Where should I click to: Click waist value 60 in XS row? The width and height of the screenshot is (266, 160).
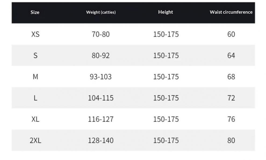[x=231, y=34]
